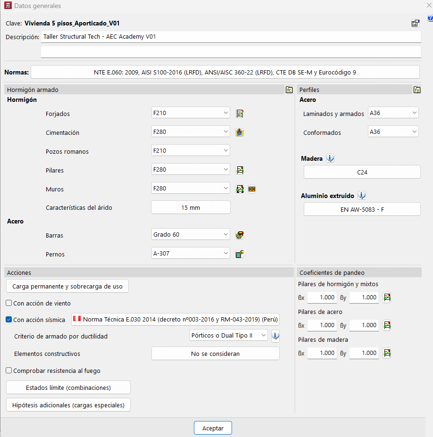Enable Con acción de viento
This screenshot has width=433, height=437.
pos(9,303)
